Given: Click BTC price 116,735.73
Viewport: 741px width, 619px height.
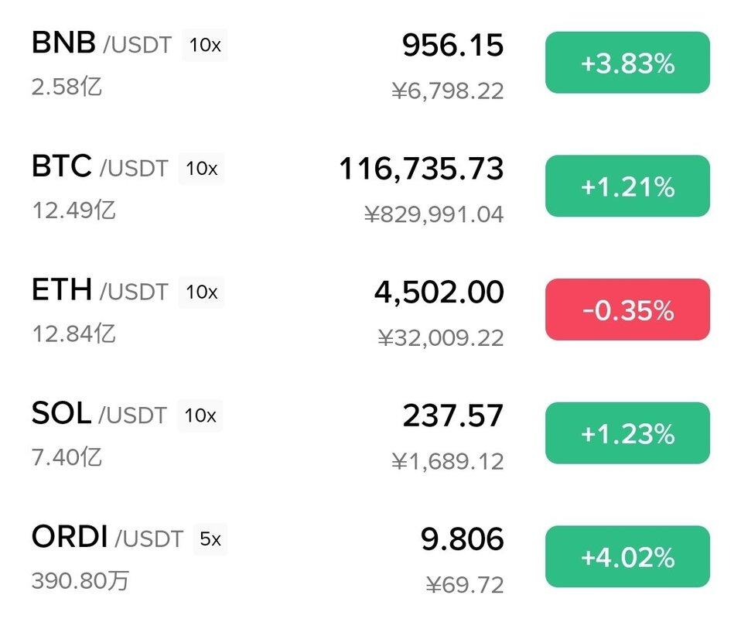Looking at the screenshot, I should (422, 169).
